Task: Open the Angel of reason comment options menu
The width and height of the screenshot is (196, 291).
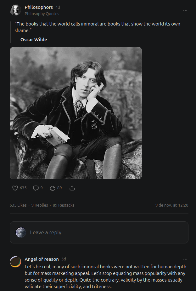Action: pos(185,259)
